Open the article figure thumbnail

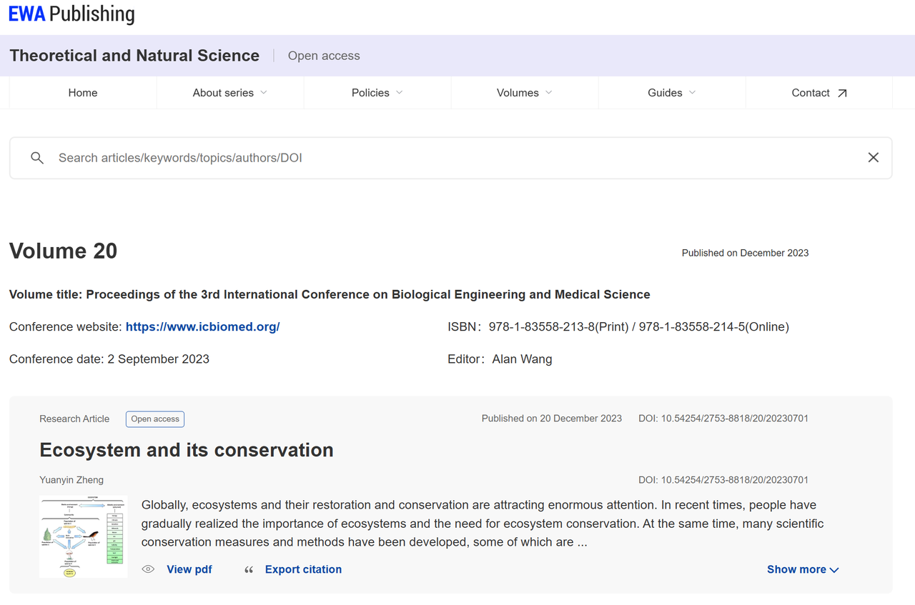(x=84, y=536)
